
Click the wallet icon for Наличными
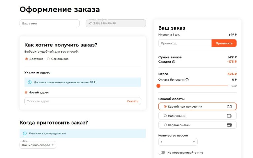pos(229,116)
